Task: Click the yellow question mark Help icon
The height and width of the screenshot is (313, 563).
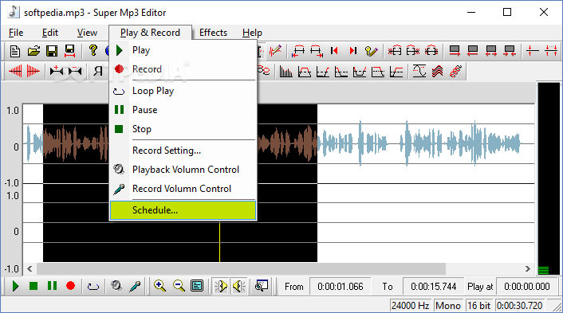Action: pyautogui.click(x=93, y=50)
